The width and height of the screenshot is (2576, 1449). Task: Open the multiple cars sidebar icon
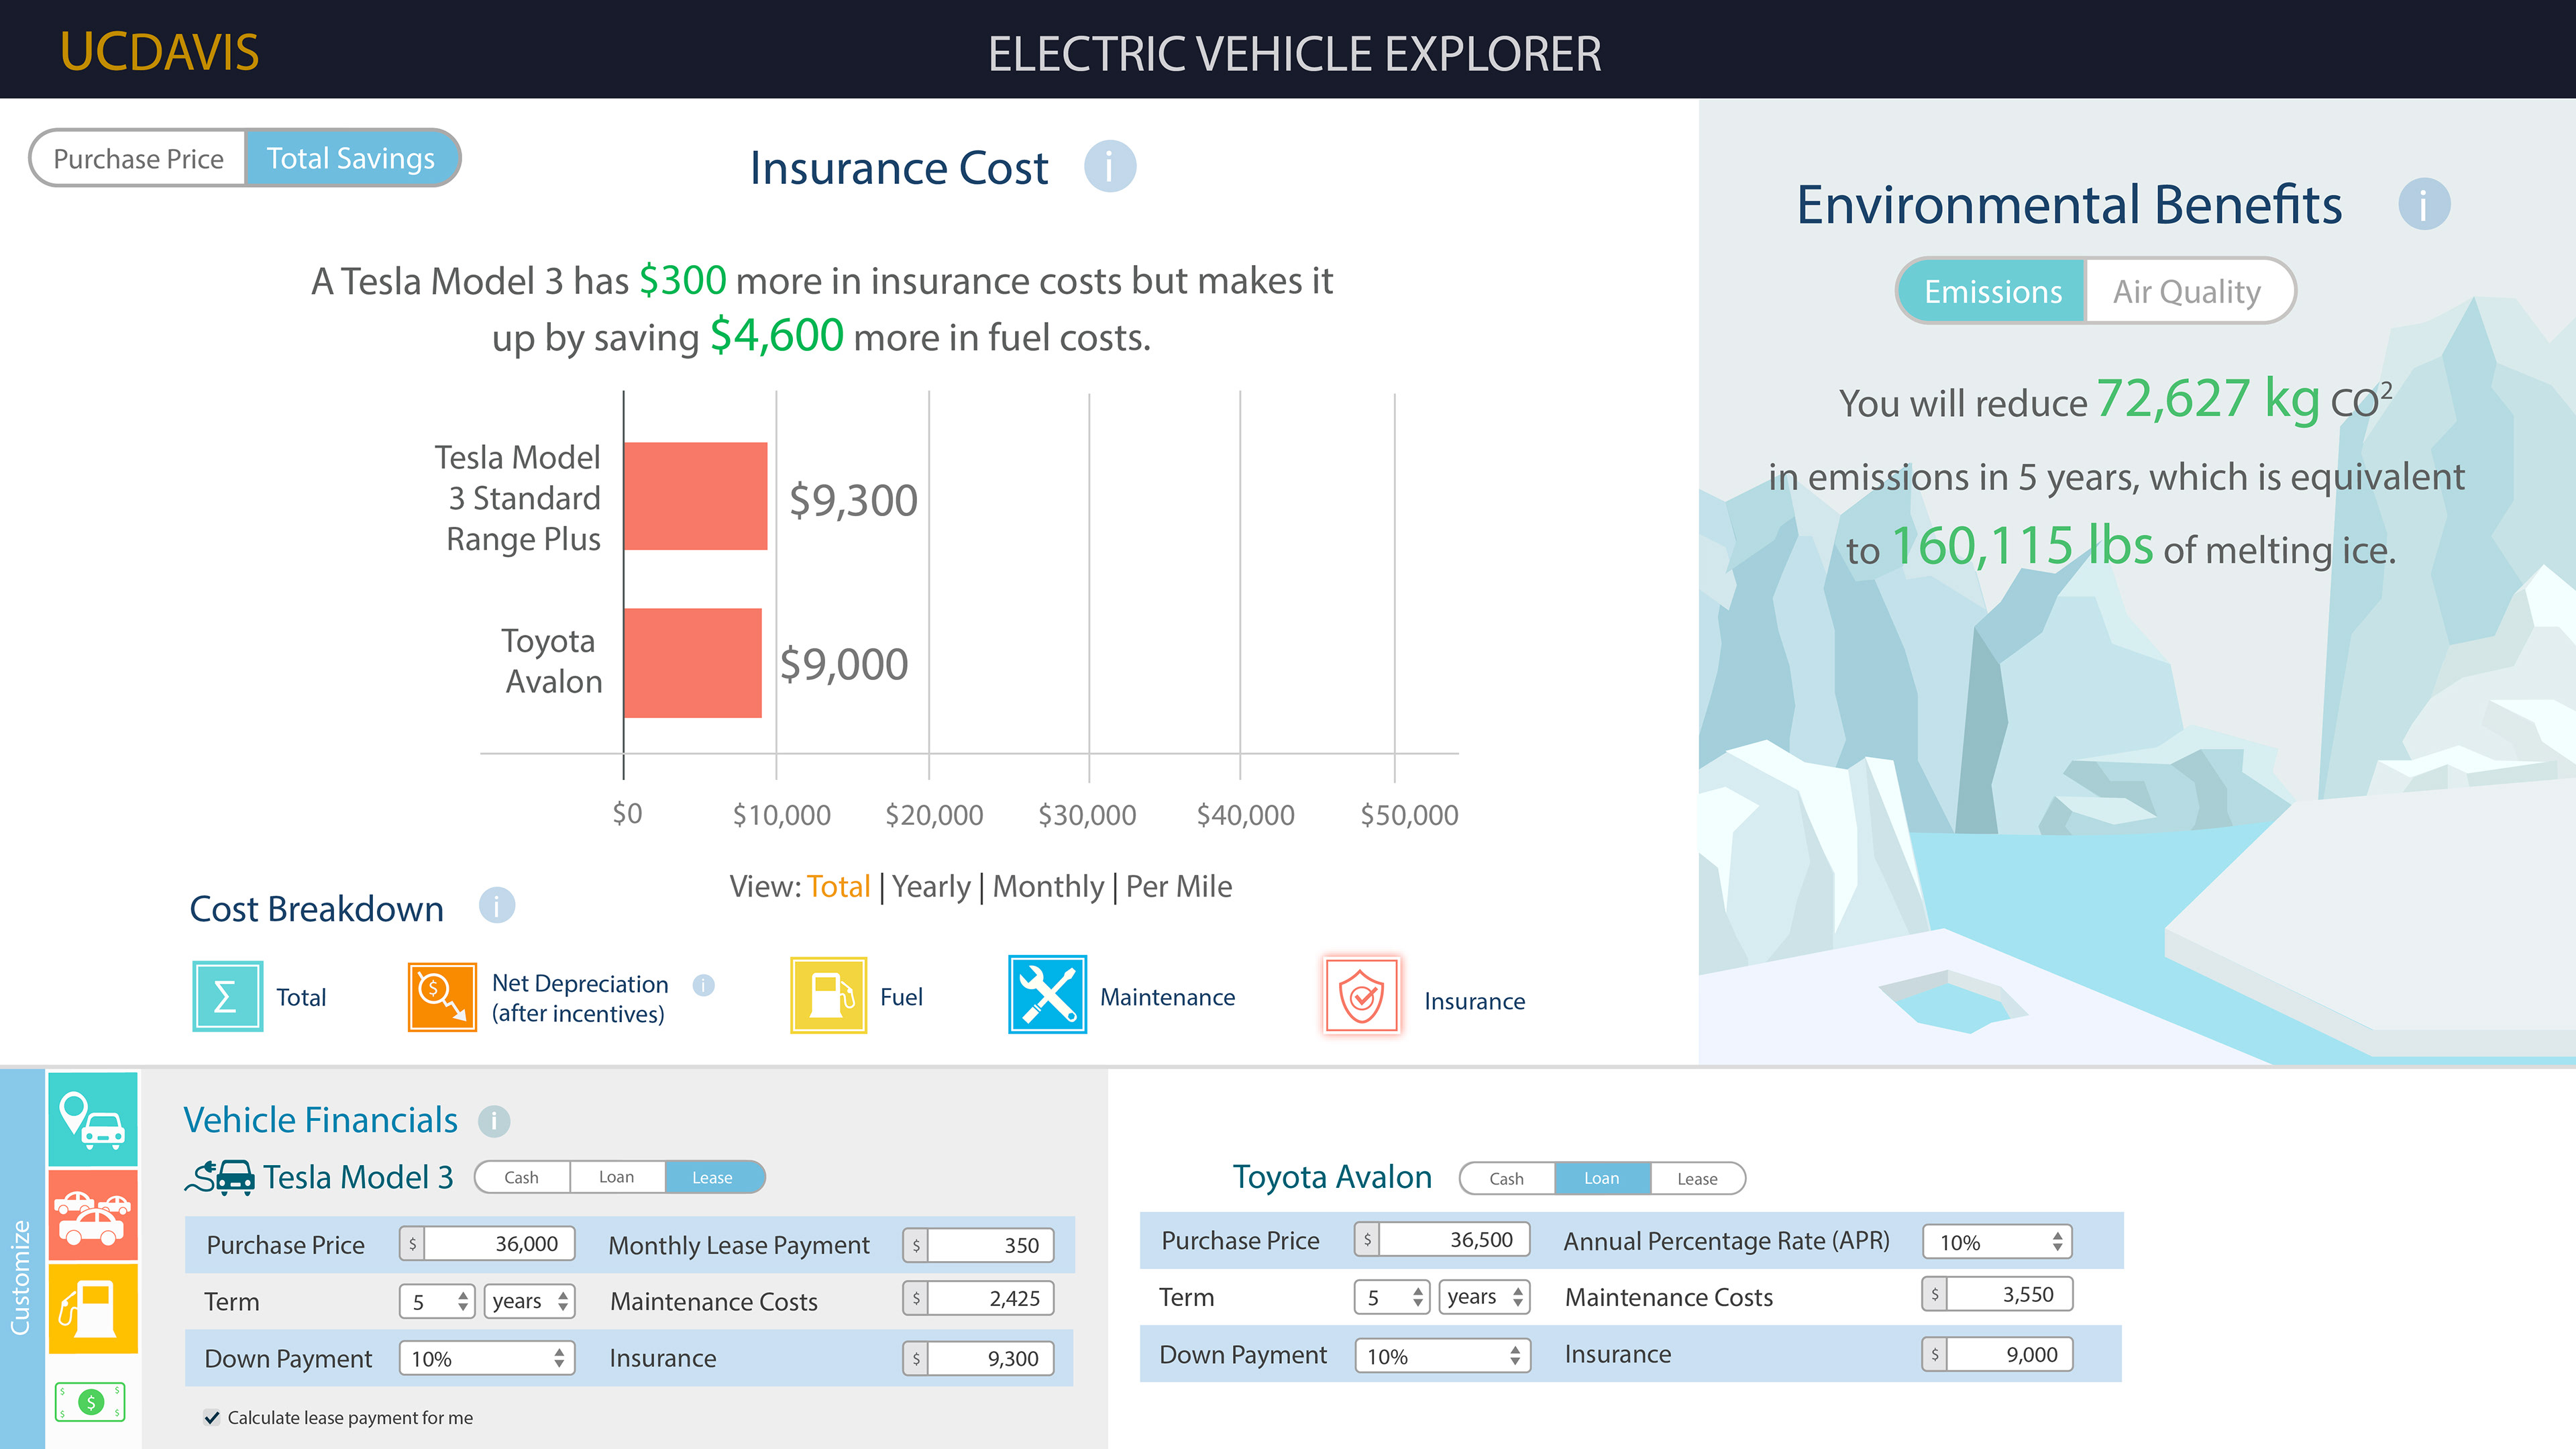click(x=93, y=1215)
